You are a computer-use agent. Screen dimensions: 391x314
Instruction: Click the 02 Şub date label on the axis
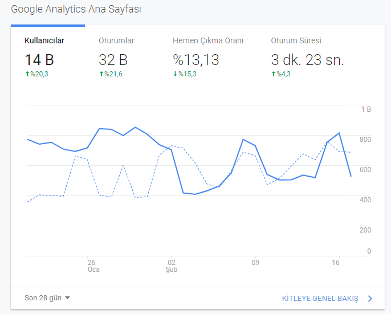[x=172, y=266]
